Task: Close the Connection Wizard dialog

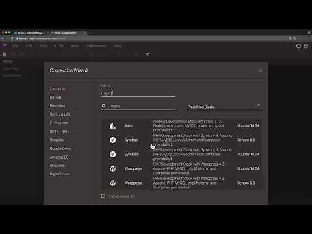Action: pos(261,70)
